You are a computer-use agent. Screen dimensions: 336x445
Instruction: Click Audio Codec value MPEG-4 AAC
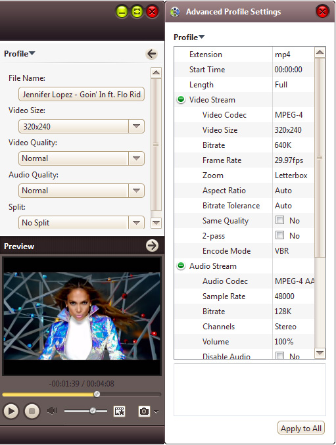coord(295,281)
